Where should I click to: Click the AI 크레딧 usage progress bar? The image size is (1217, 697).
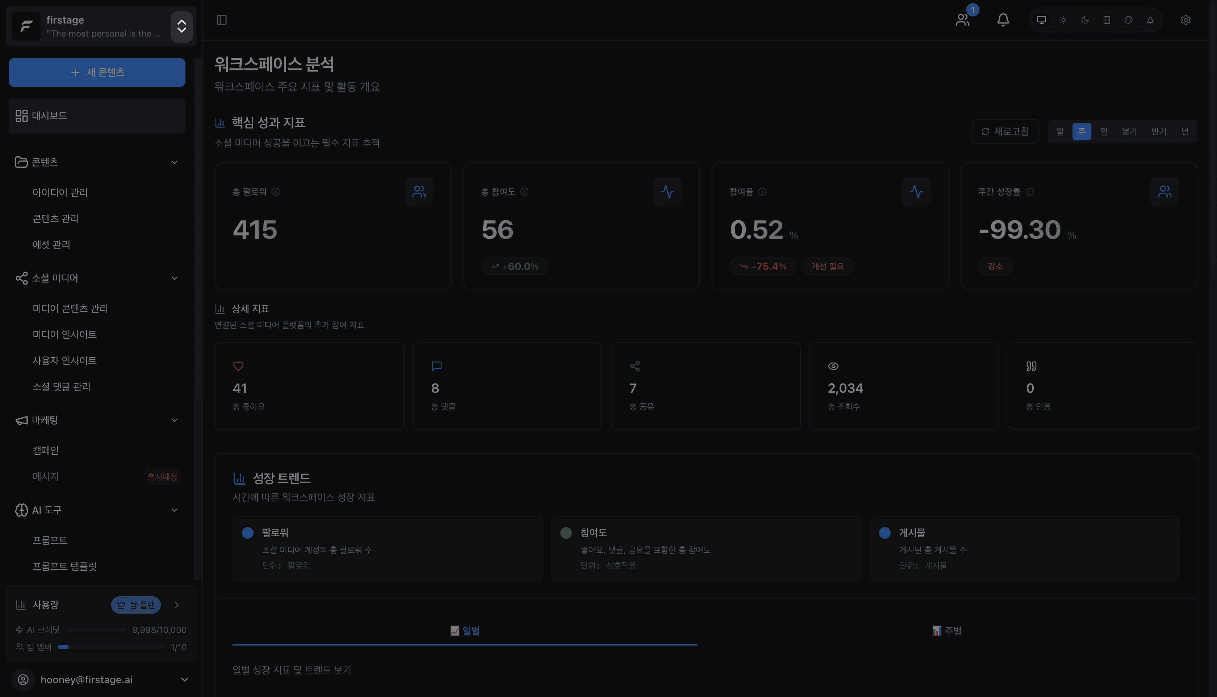[96, 630]
